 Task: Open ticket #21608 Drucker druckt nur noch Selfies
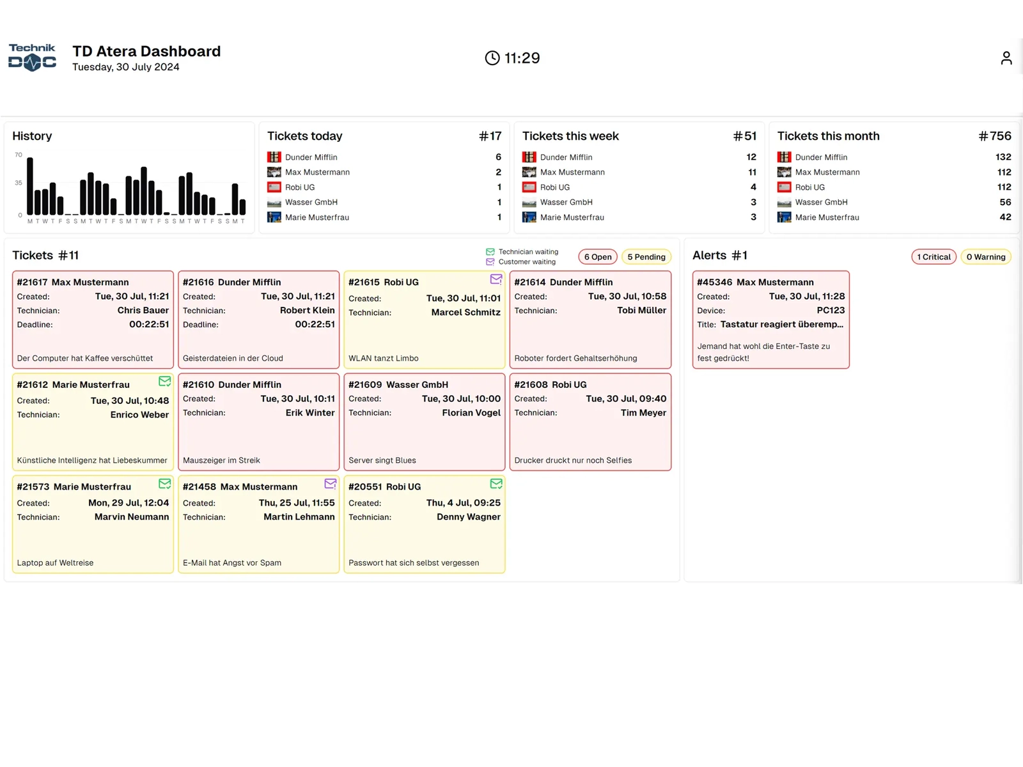click(590, 422)
